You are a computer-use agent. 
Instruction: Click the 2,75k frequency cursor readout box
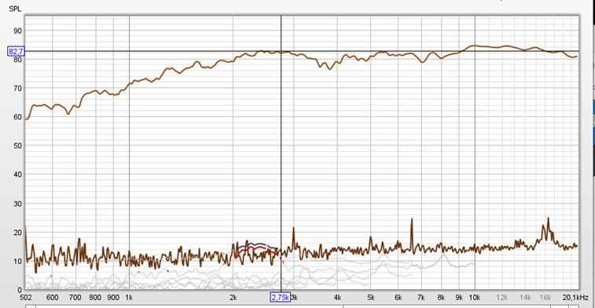[281, 297]
